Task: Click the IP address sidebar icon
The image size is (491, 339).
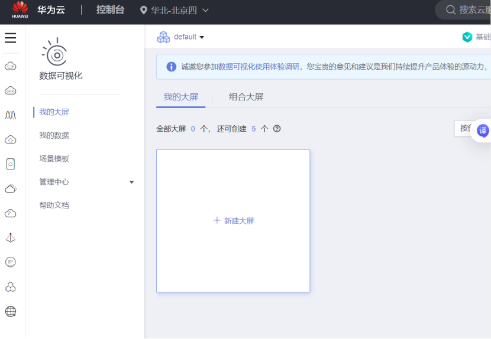Action: (10, 262)
